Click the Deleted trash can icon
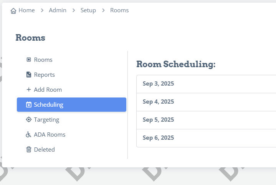 point(29,149)
